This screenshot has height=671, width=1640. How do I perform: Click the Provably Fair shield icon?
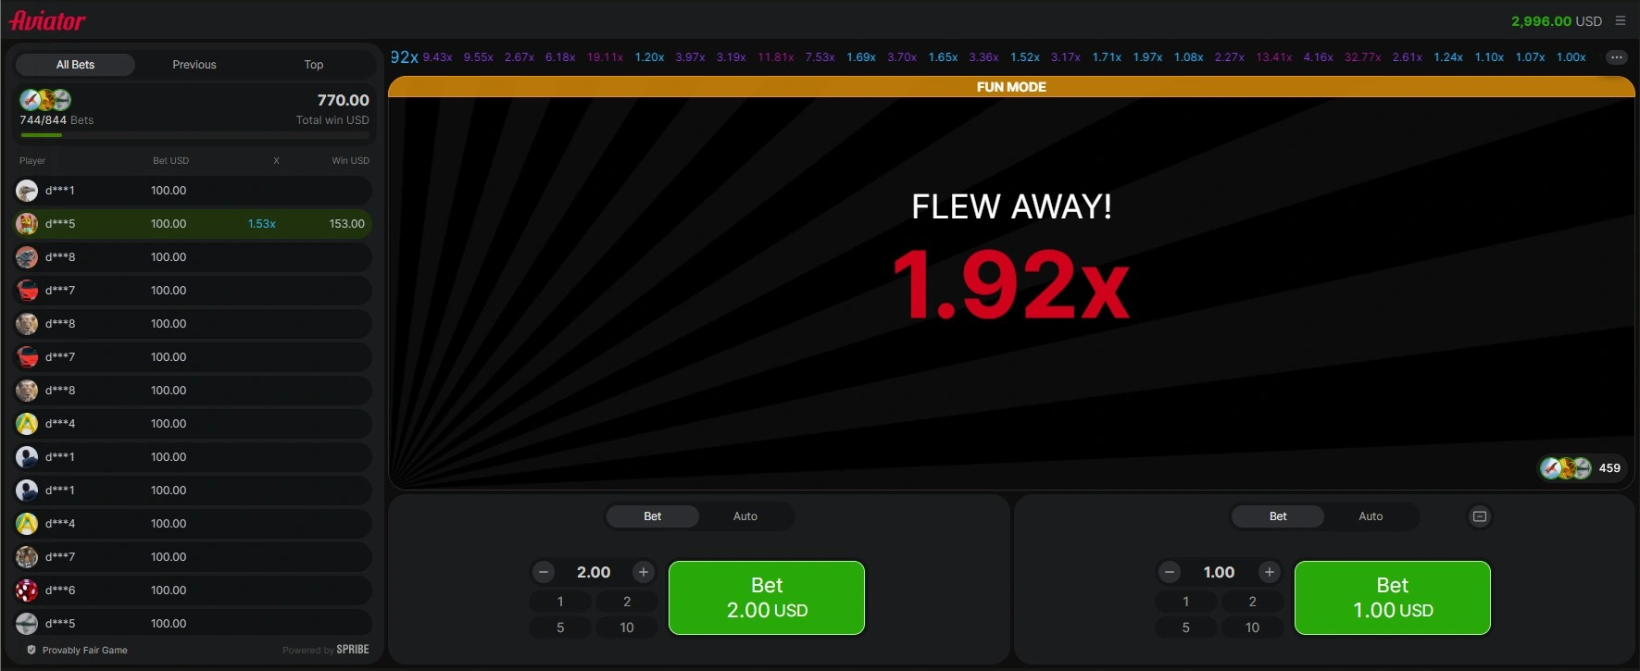coord(31,650)
